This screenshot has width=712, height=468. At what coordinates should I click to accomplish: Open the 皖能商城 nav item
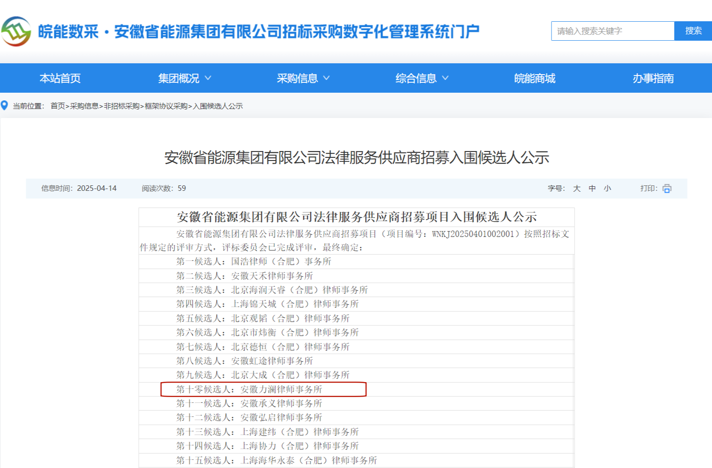tap(535, 78)
